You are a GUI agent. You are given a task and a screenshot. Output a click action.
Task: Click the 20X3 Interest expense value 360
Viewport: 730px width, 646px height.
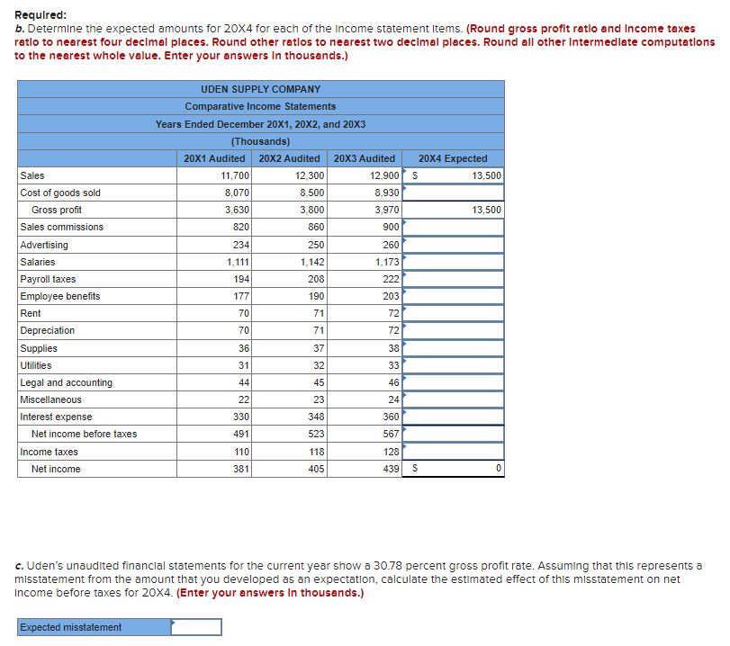click(x=391, y=417)
